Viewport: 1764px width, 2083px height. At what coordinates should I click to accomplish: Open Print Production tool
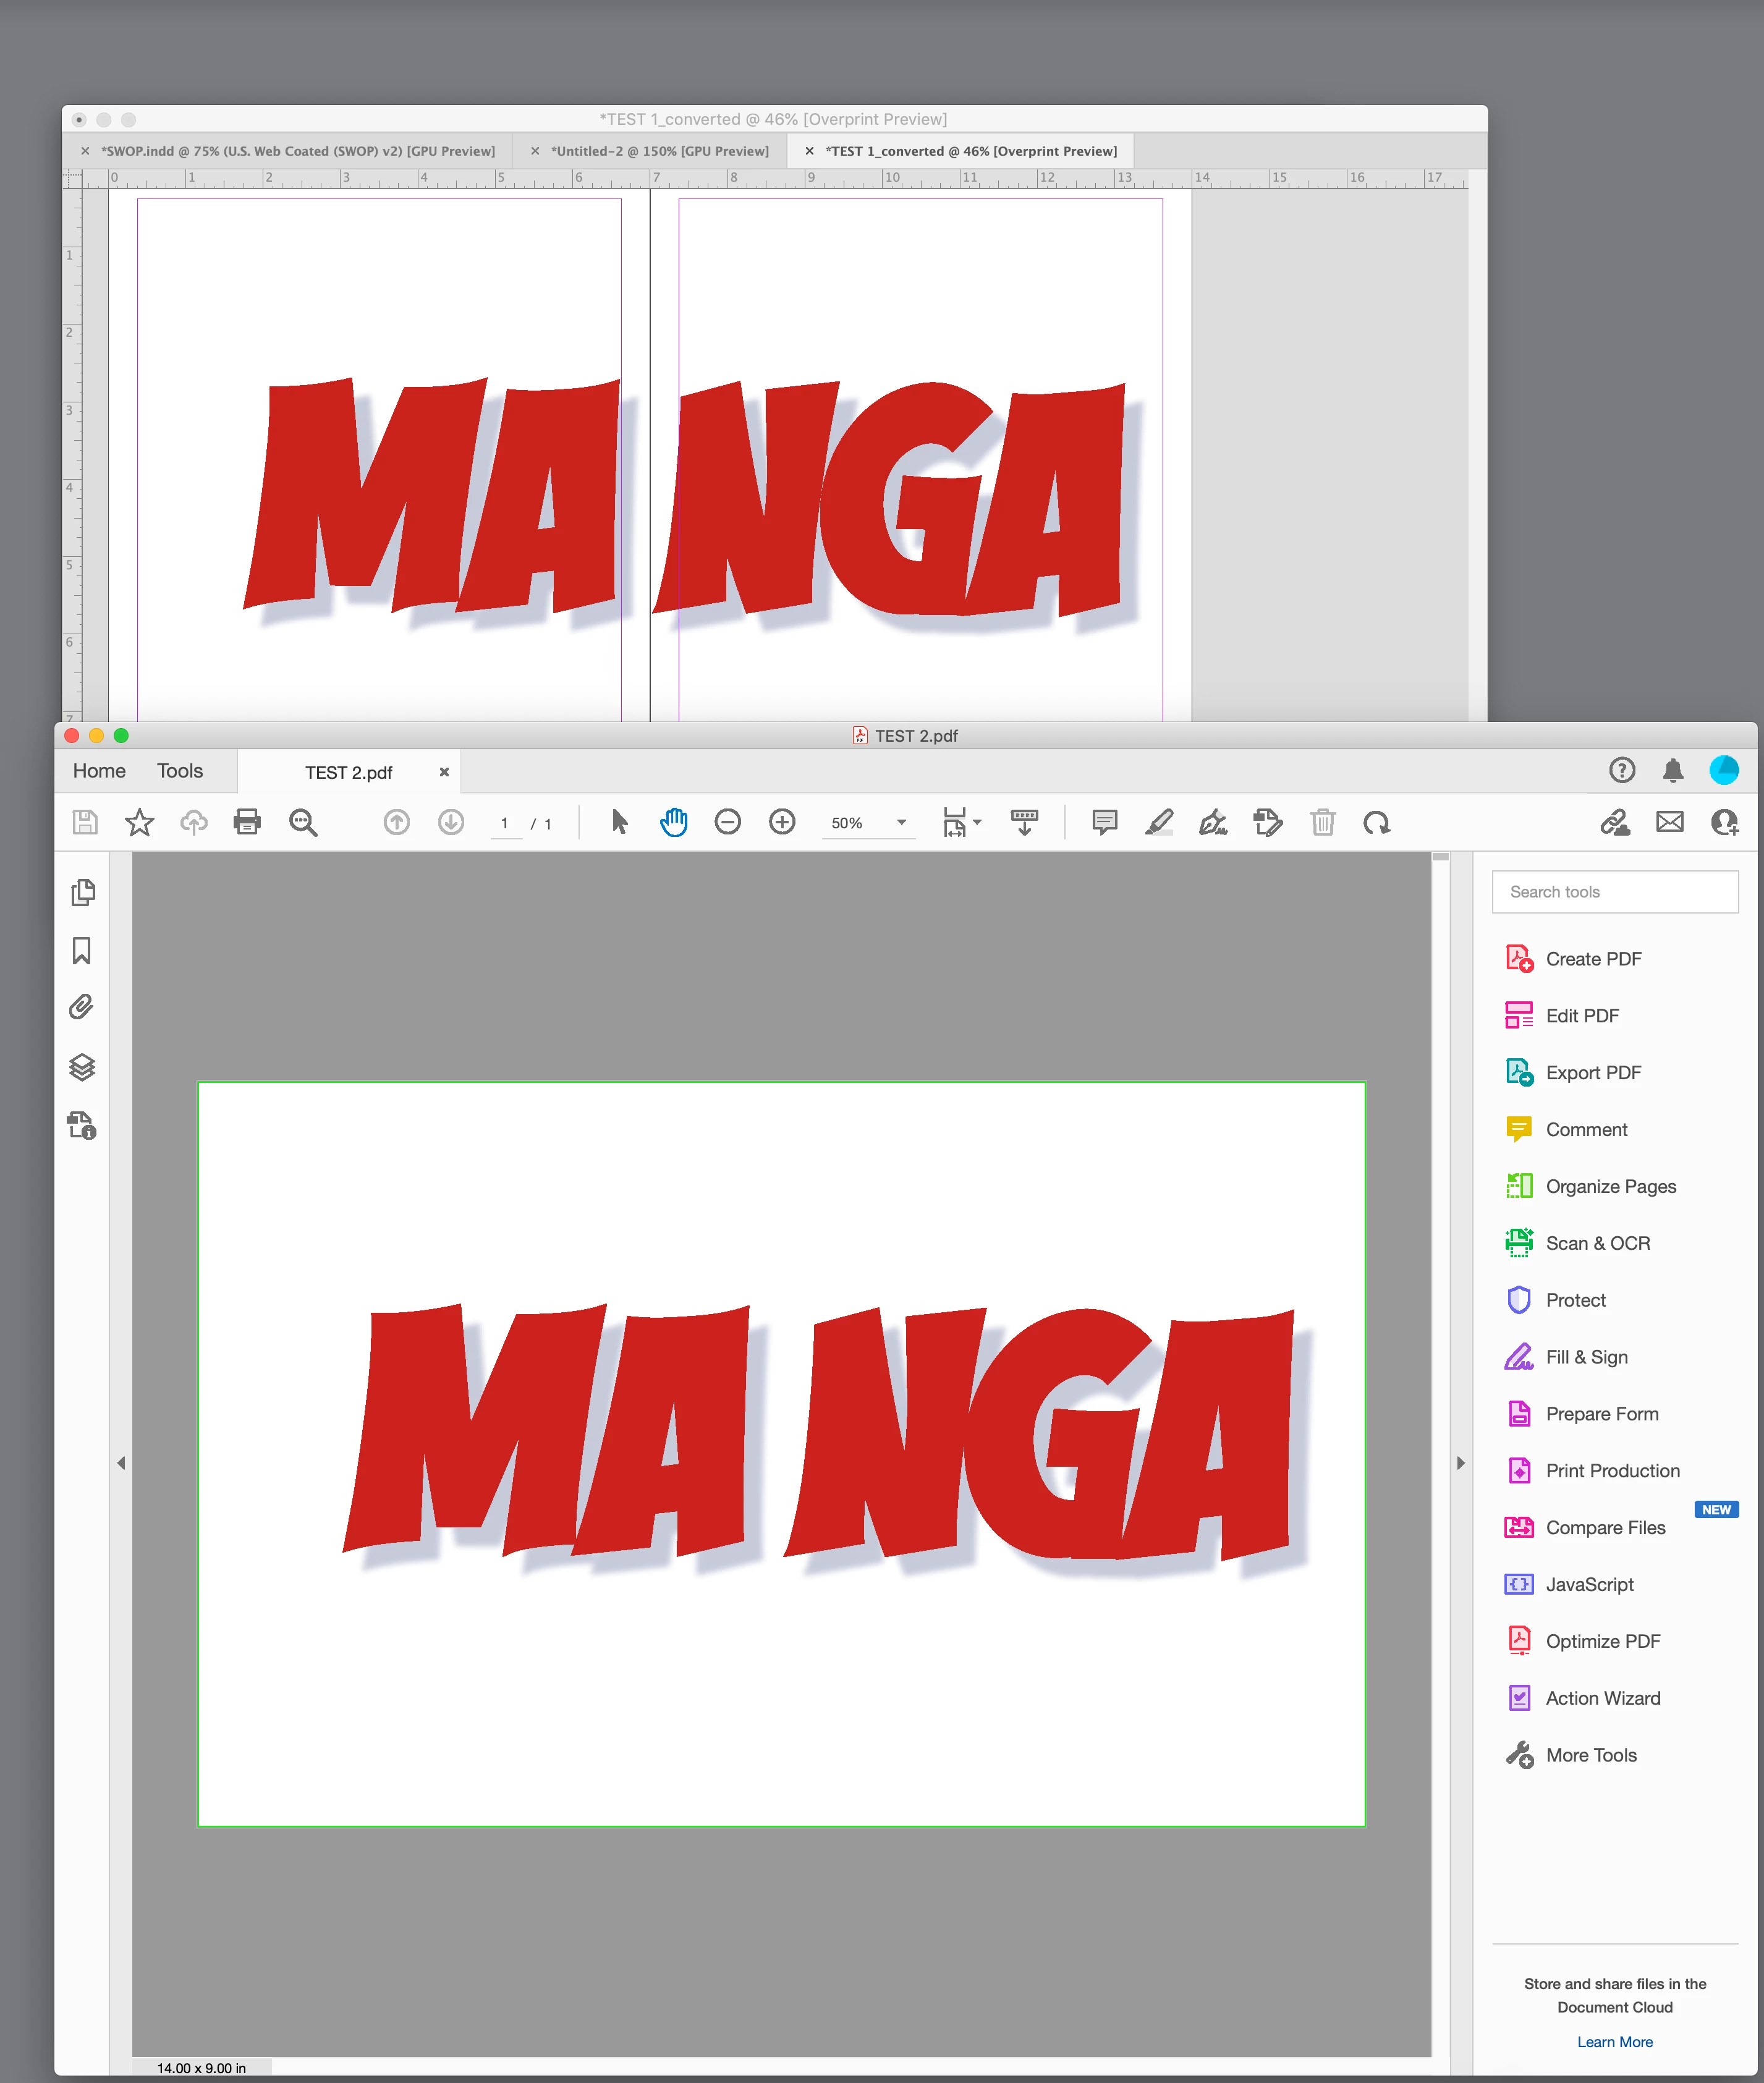tap(1612, 1470)
